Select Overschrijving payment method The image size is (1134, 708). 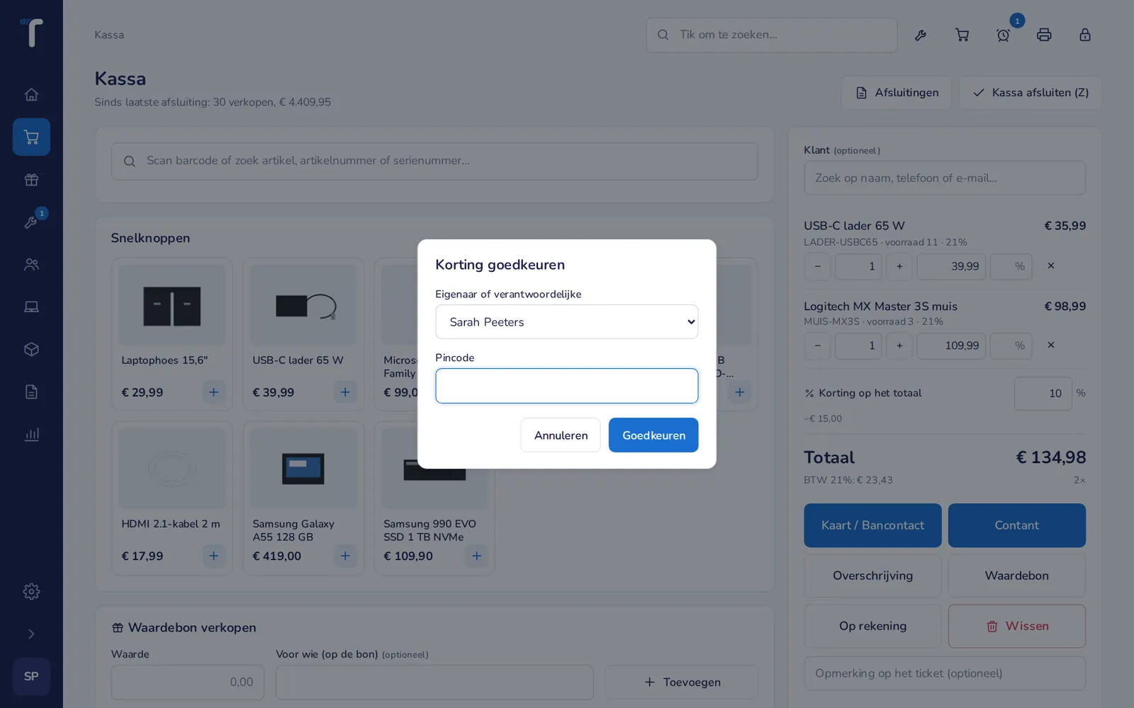click(x=872, y=576)
